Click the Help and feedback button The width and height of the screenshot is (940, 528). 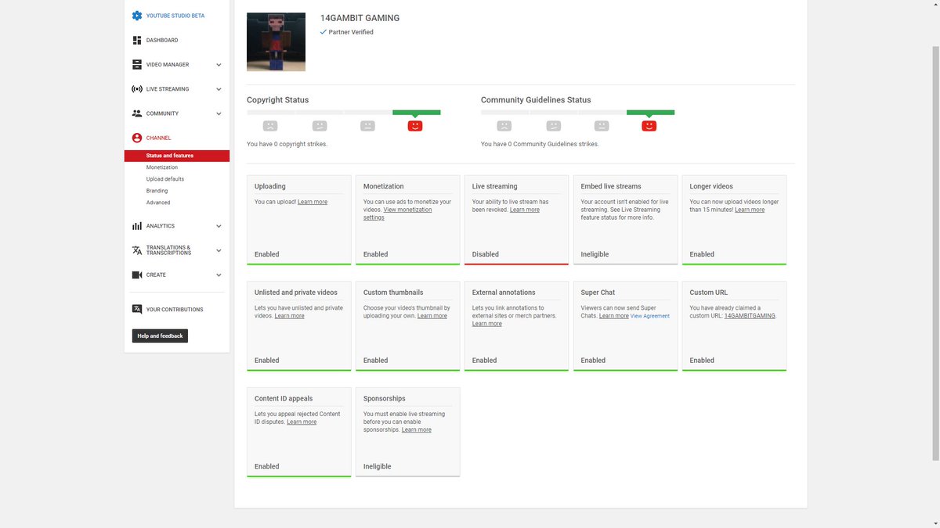(x=160, y=336)
